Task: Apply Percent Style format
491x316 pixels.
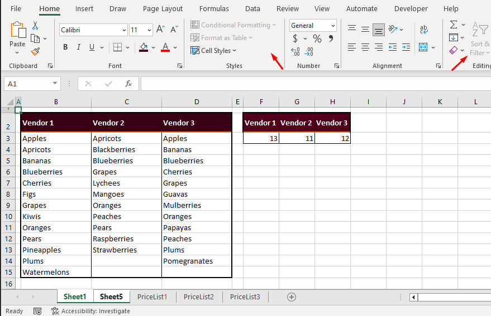Action: tap(317, 39)
